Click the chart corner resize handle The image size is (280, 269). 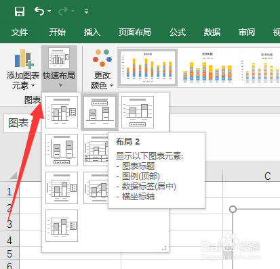click(233, 209)
